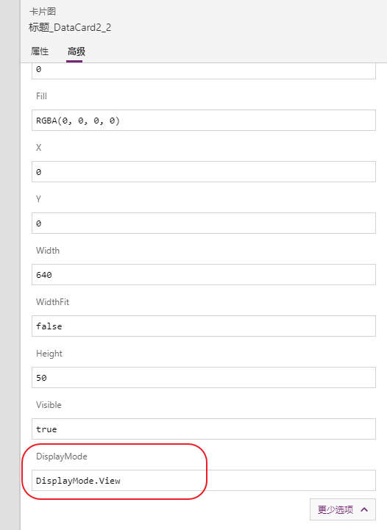Click the partially hidden top field with 0
The height and width of the screenshot is (530, 387).
[x=204, y=71]
